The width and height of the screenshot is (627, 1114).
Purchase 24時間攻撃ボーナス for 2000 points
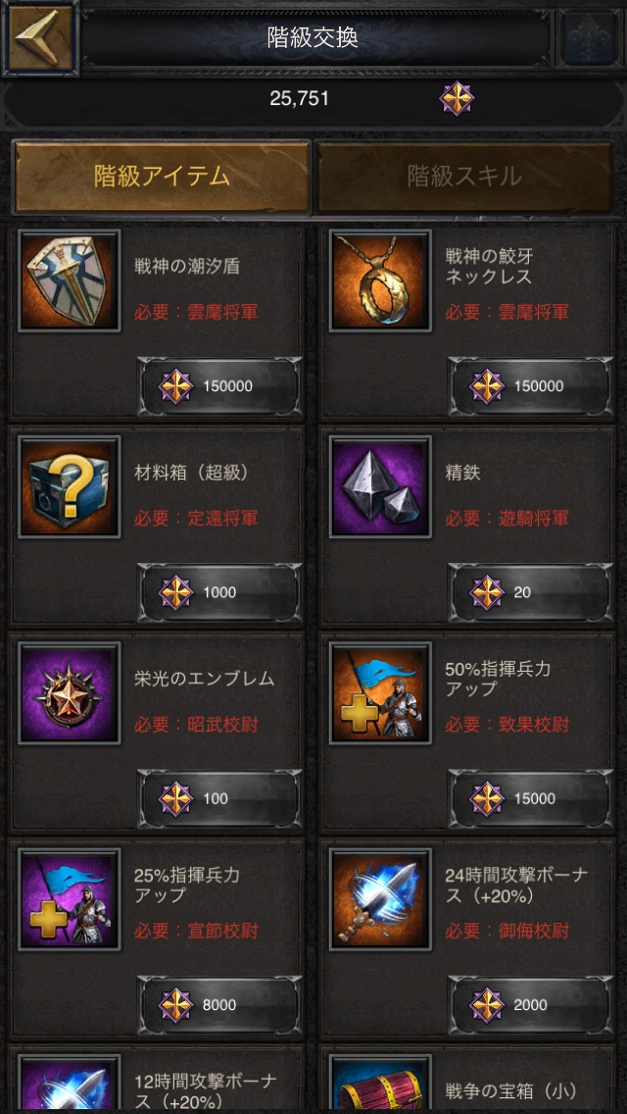(x=530, y=1004)
